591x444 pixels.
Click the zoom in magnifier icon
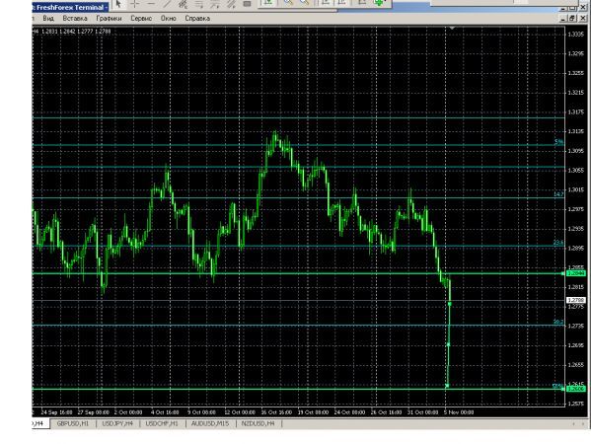(x=288, y=3)
